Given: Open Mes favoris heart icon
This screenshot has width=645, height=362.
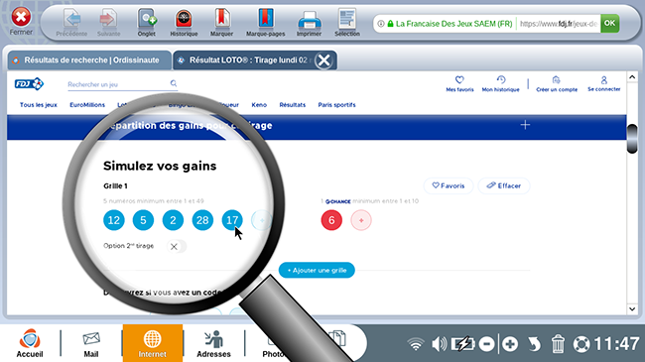Looking at the screenshot, I should [459, 83].
